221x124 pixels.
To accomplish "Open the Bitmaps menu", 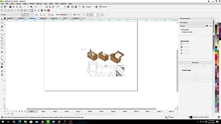I will [39, 4].
